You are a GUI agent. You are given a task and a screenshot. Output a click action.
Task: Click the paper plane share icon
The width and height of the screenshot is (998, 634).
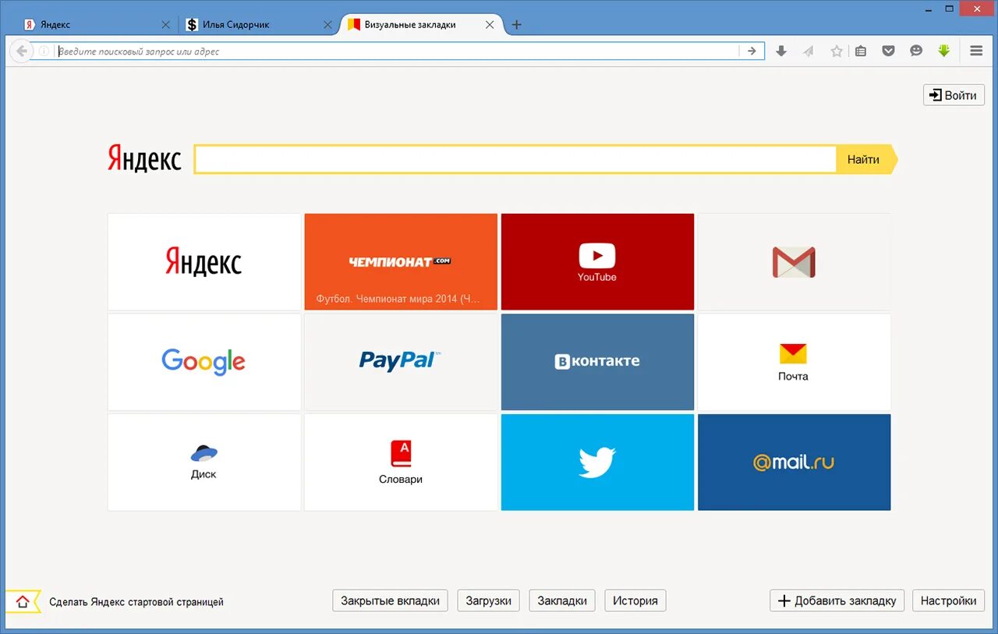(809, 51)
